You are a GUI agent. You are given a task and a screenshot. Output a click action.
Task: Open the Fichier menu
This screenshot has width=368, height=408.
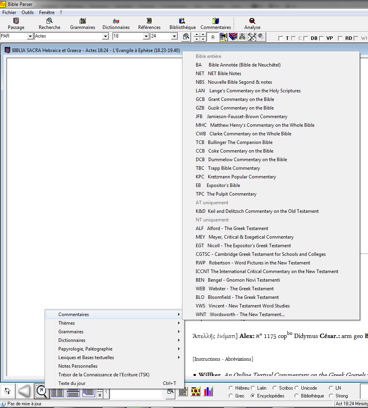(x=9, y=13)
